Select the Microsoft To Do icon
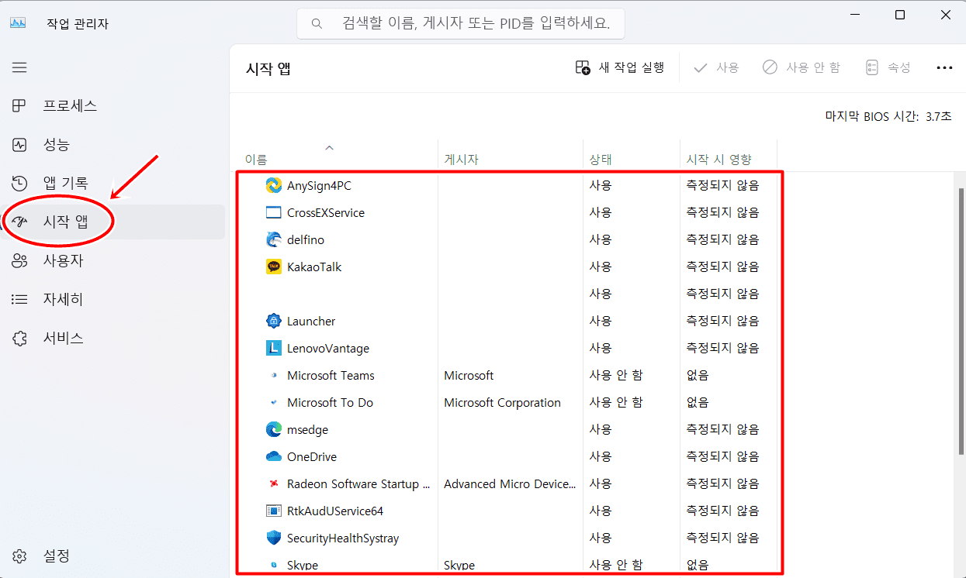This screenshot has width=966, height=578. pos(273,402)
